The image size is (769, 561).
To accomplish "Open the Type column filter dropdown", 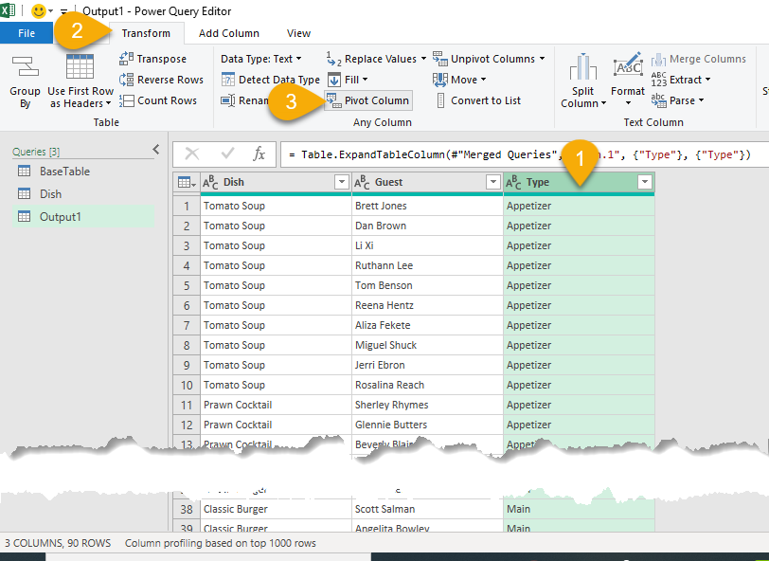I will (645, 182).
